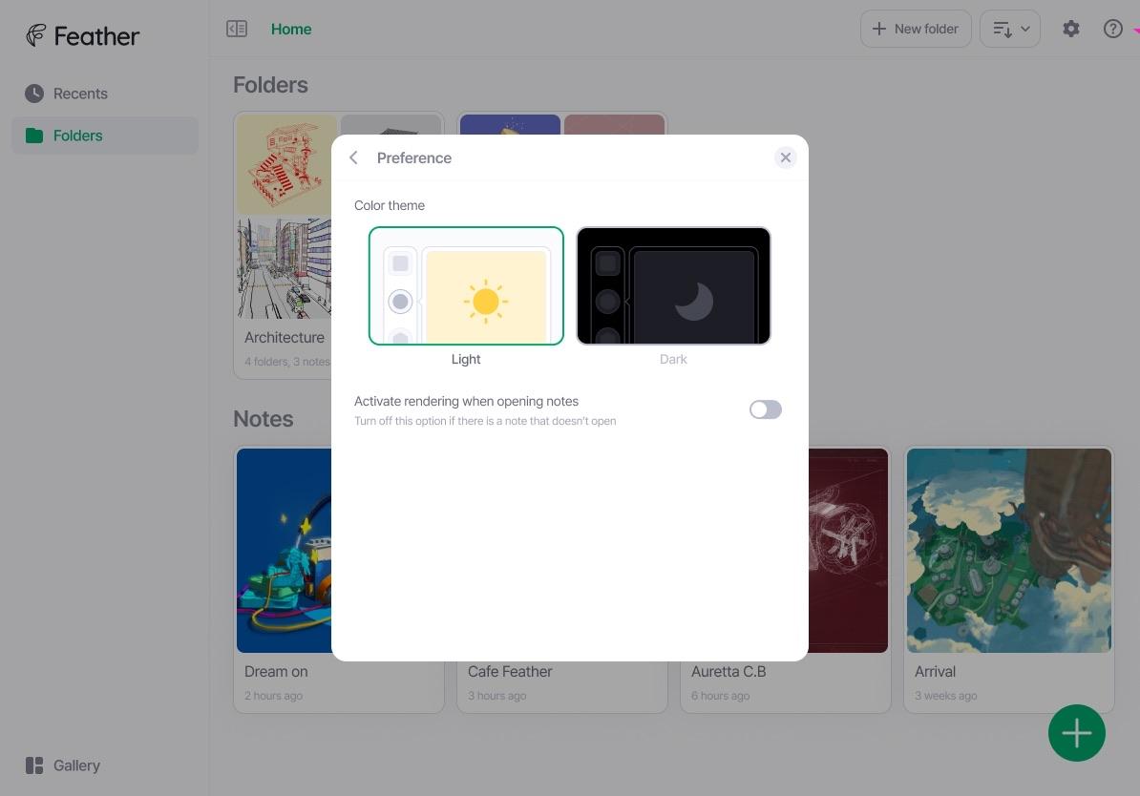
Task: Open settings with the gear icon
Action: click(1071, 30)
